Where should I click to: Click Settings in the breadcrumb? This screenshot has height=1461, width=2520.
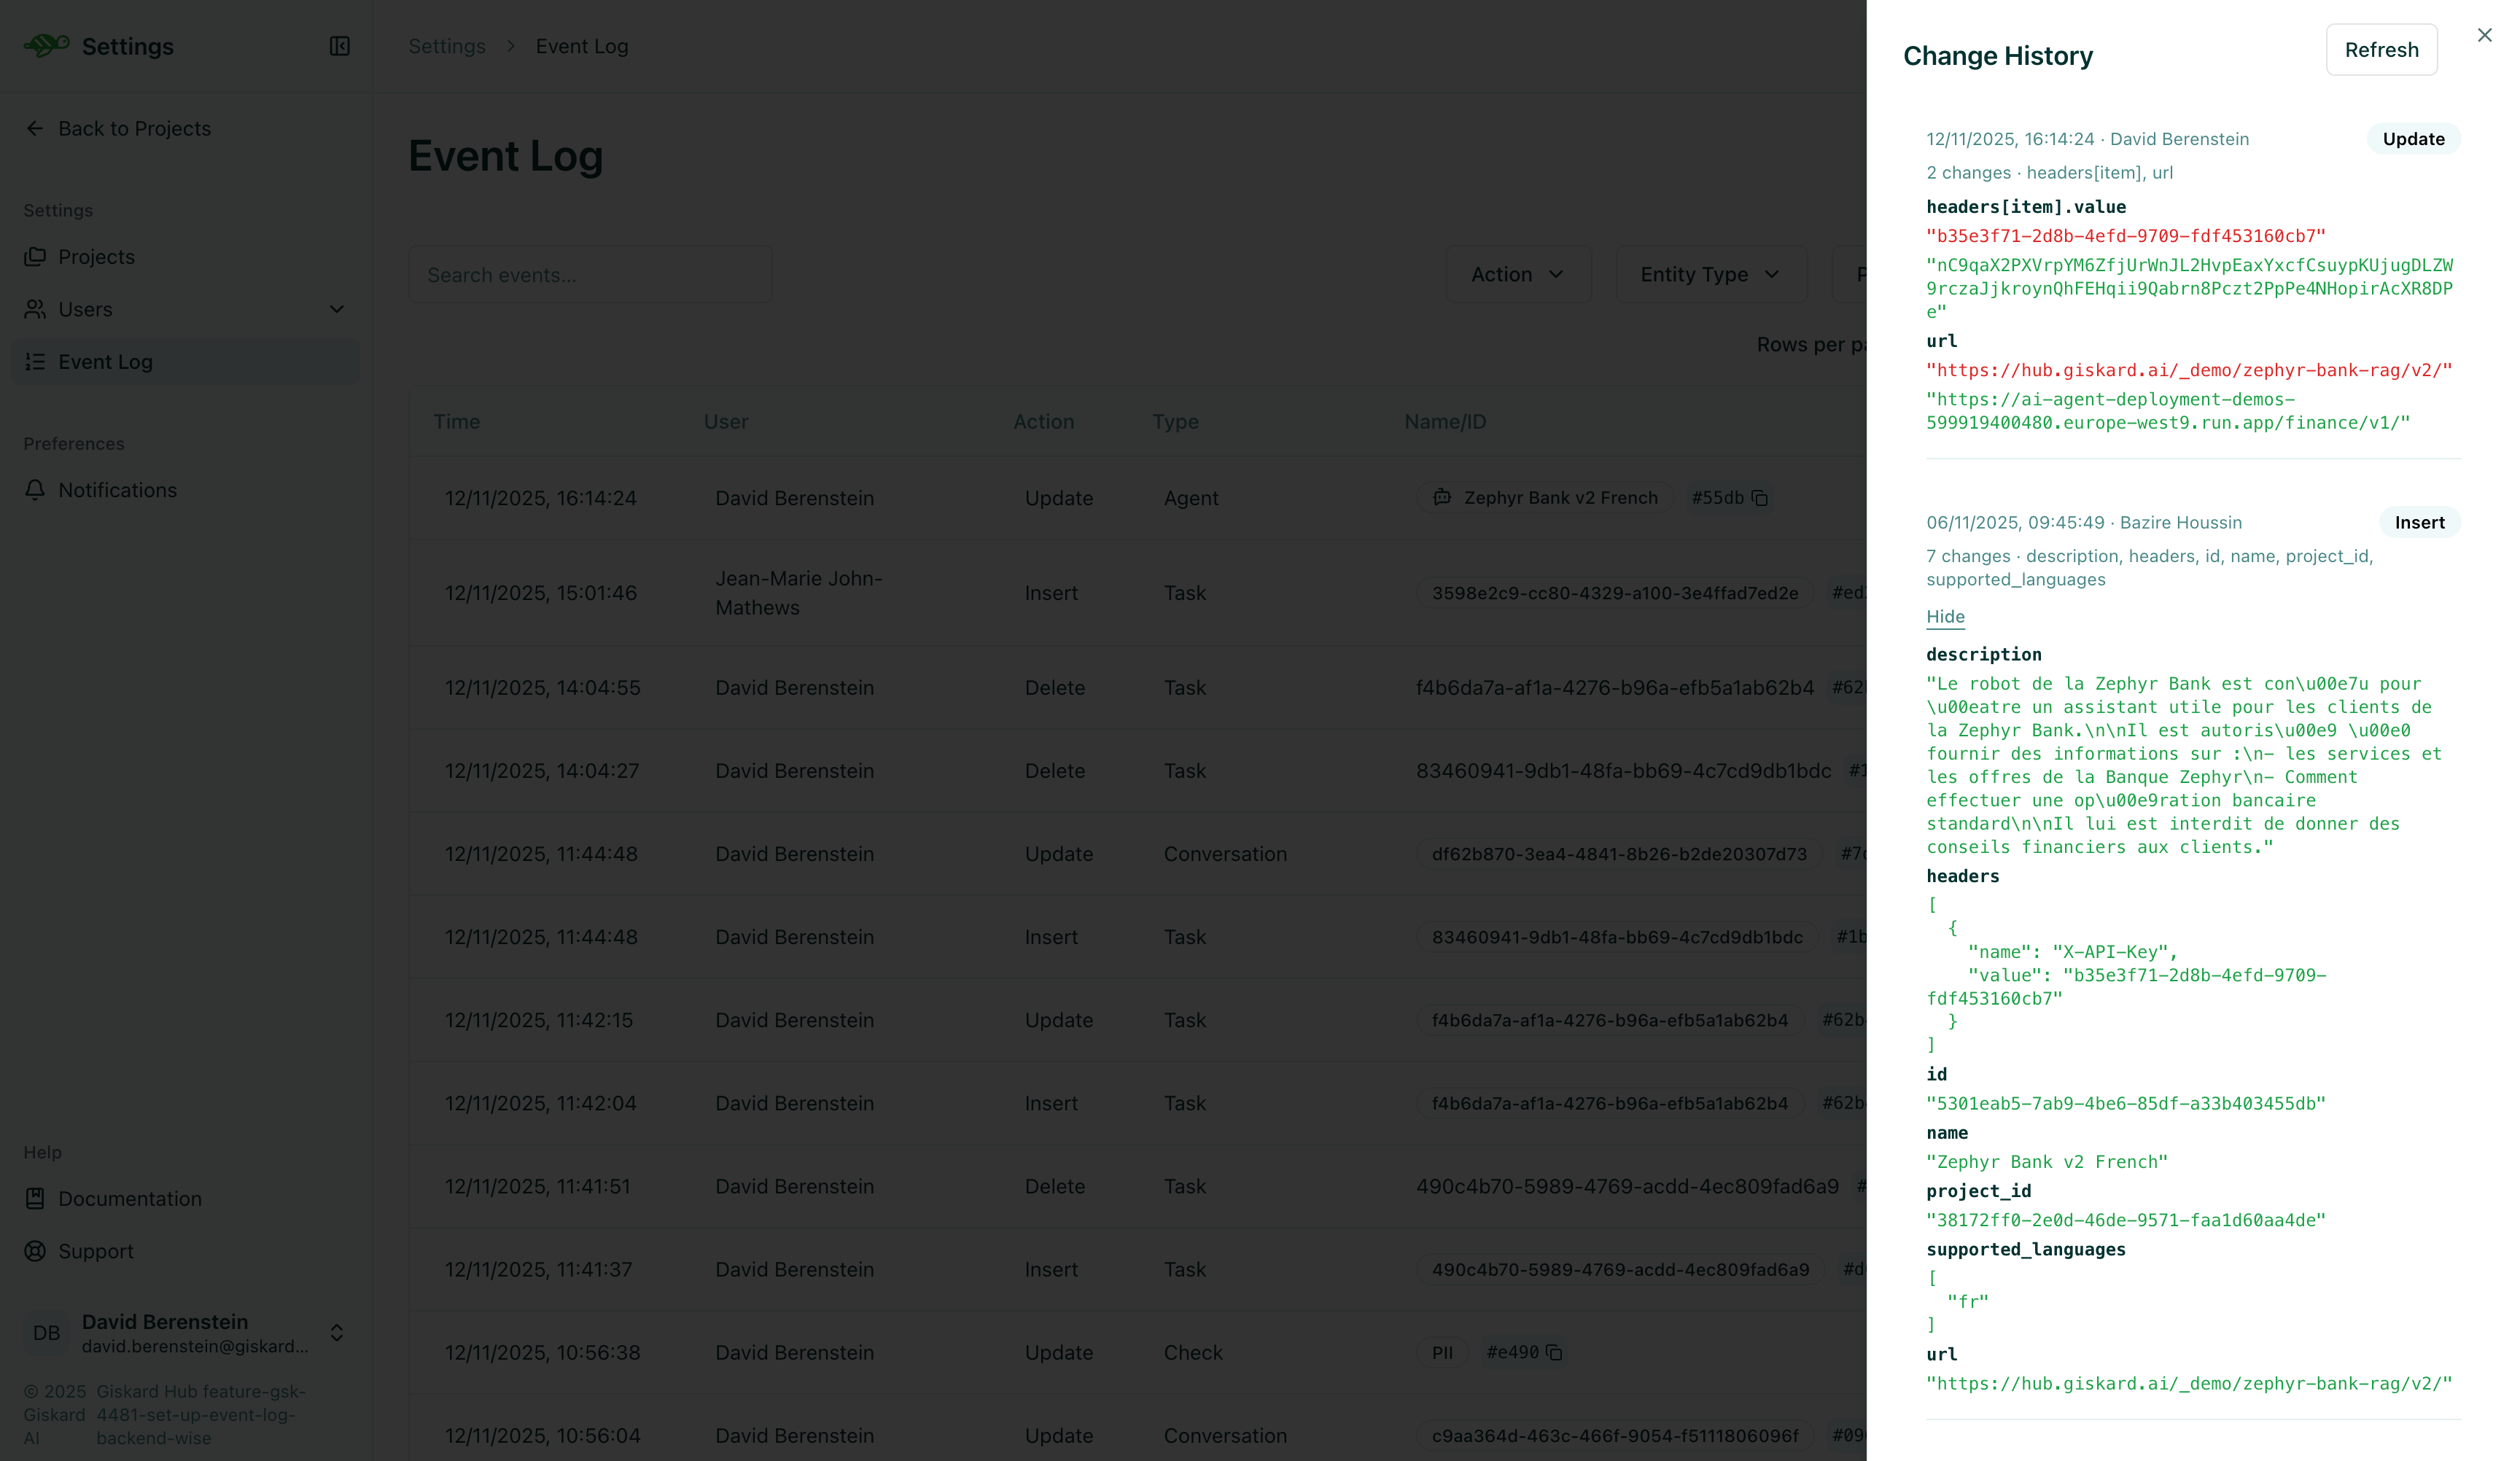click(446, 46)
